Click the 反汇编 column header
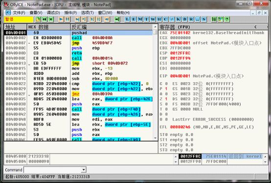 (x=112, y=27)
